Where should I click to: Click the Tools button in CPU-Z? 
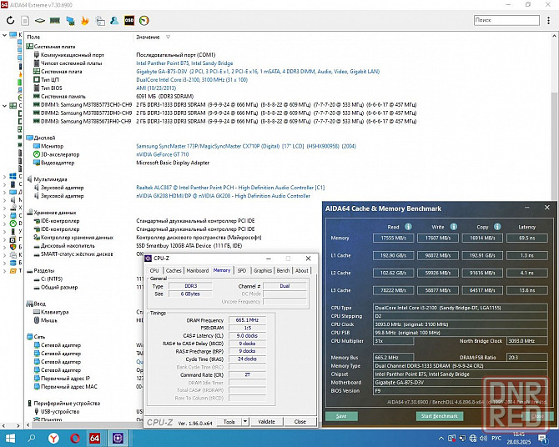pyautogui.click(x=229, y=422)
